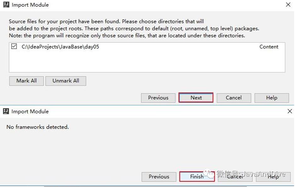Click the No frameworks detected text
Viewport: 295px width, 187px height.
tap(37, 127)
